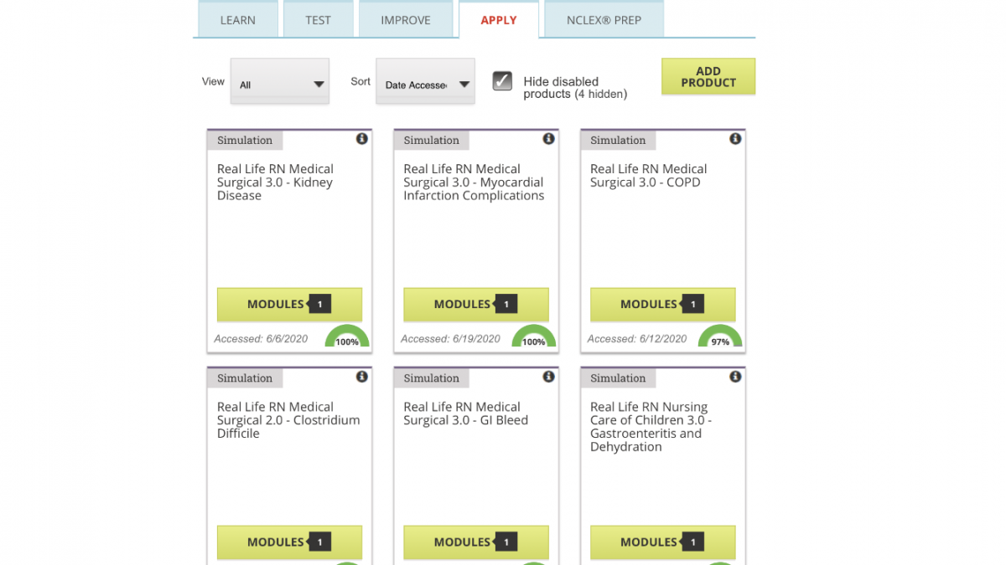Switch to the IMPROVE tab

coord(406,19)
